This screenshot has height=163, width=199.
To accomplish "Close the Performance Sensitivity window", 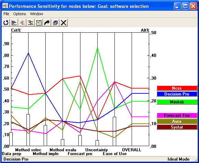I will click(193, 6).
